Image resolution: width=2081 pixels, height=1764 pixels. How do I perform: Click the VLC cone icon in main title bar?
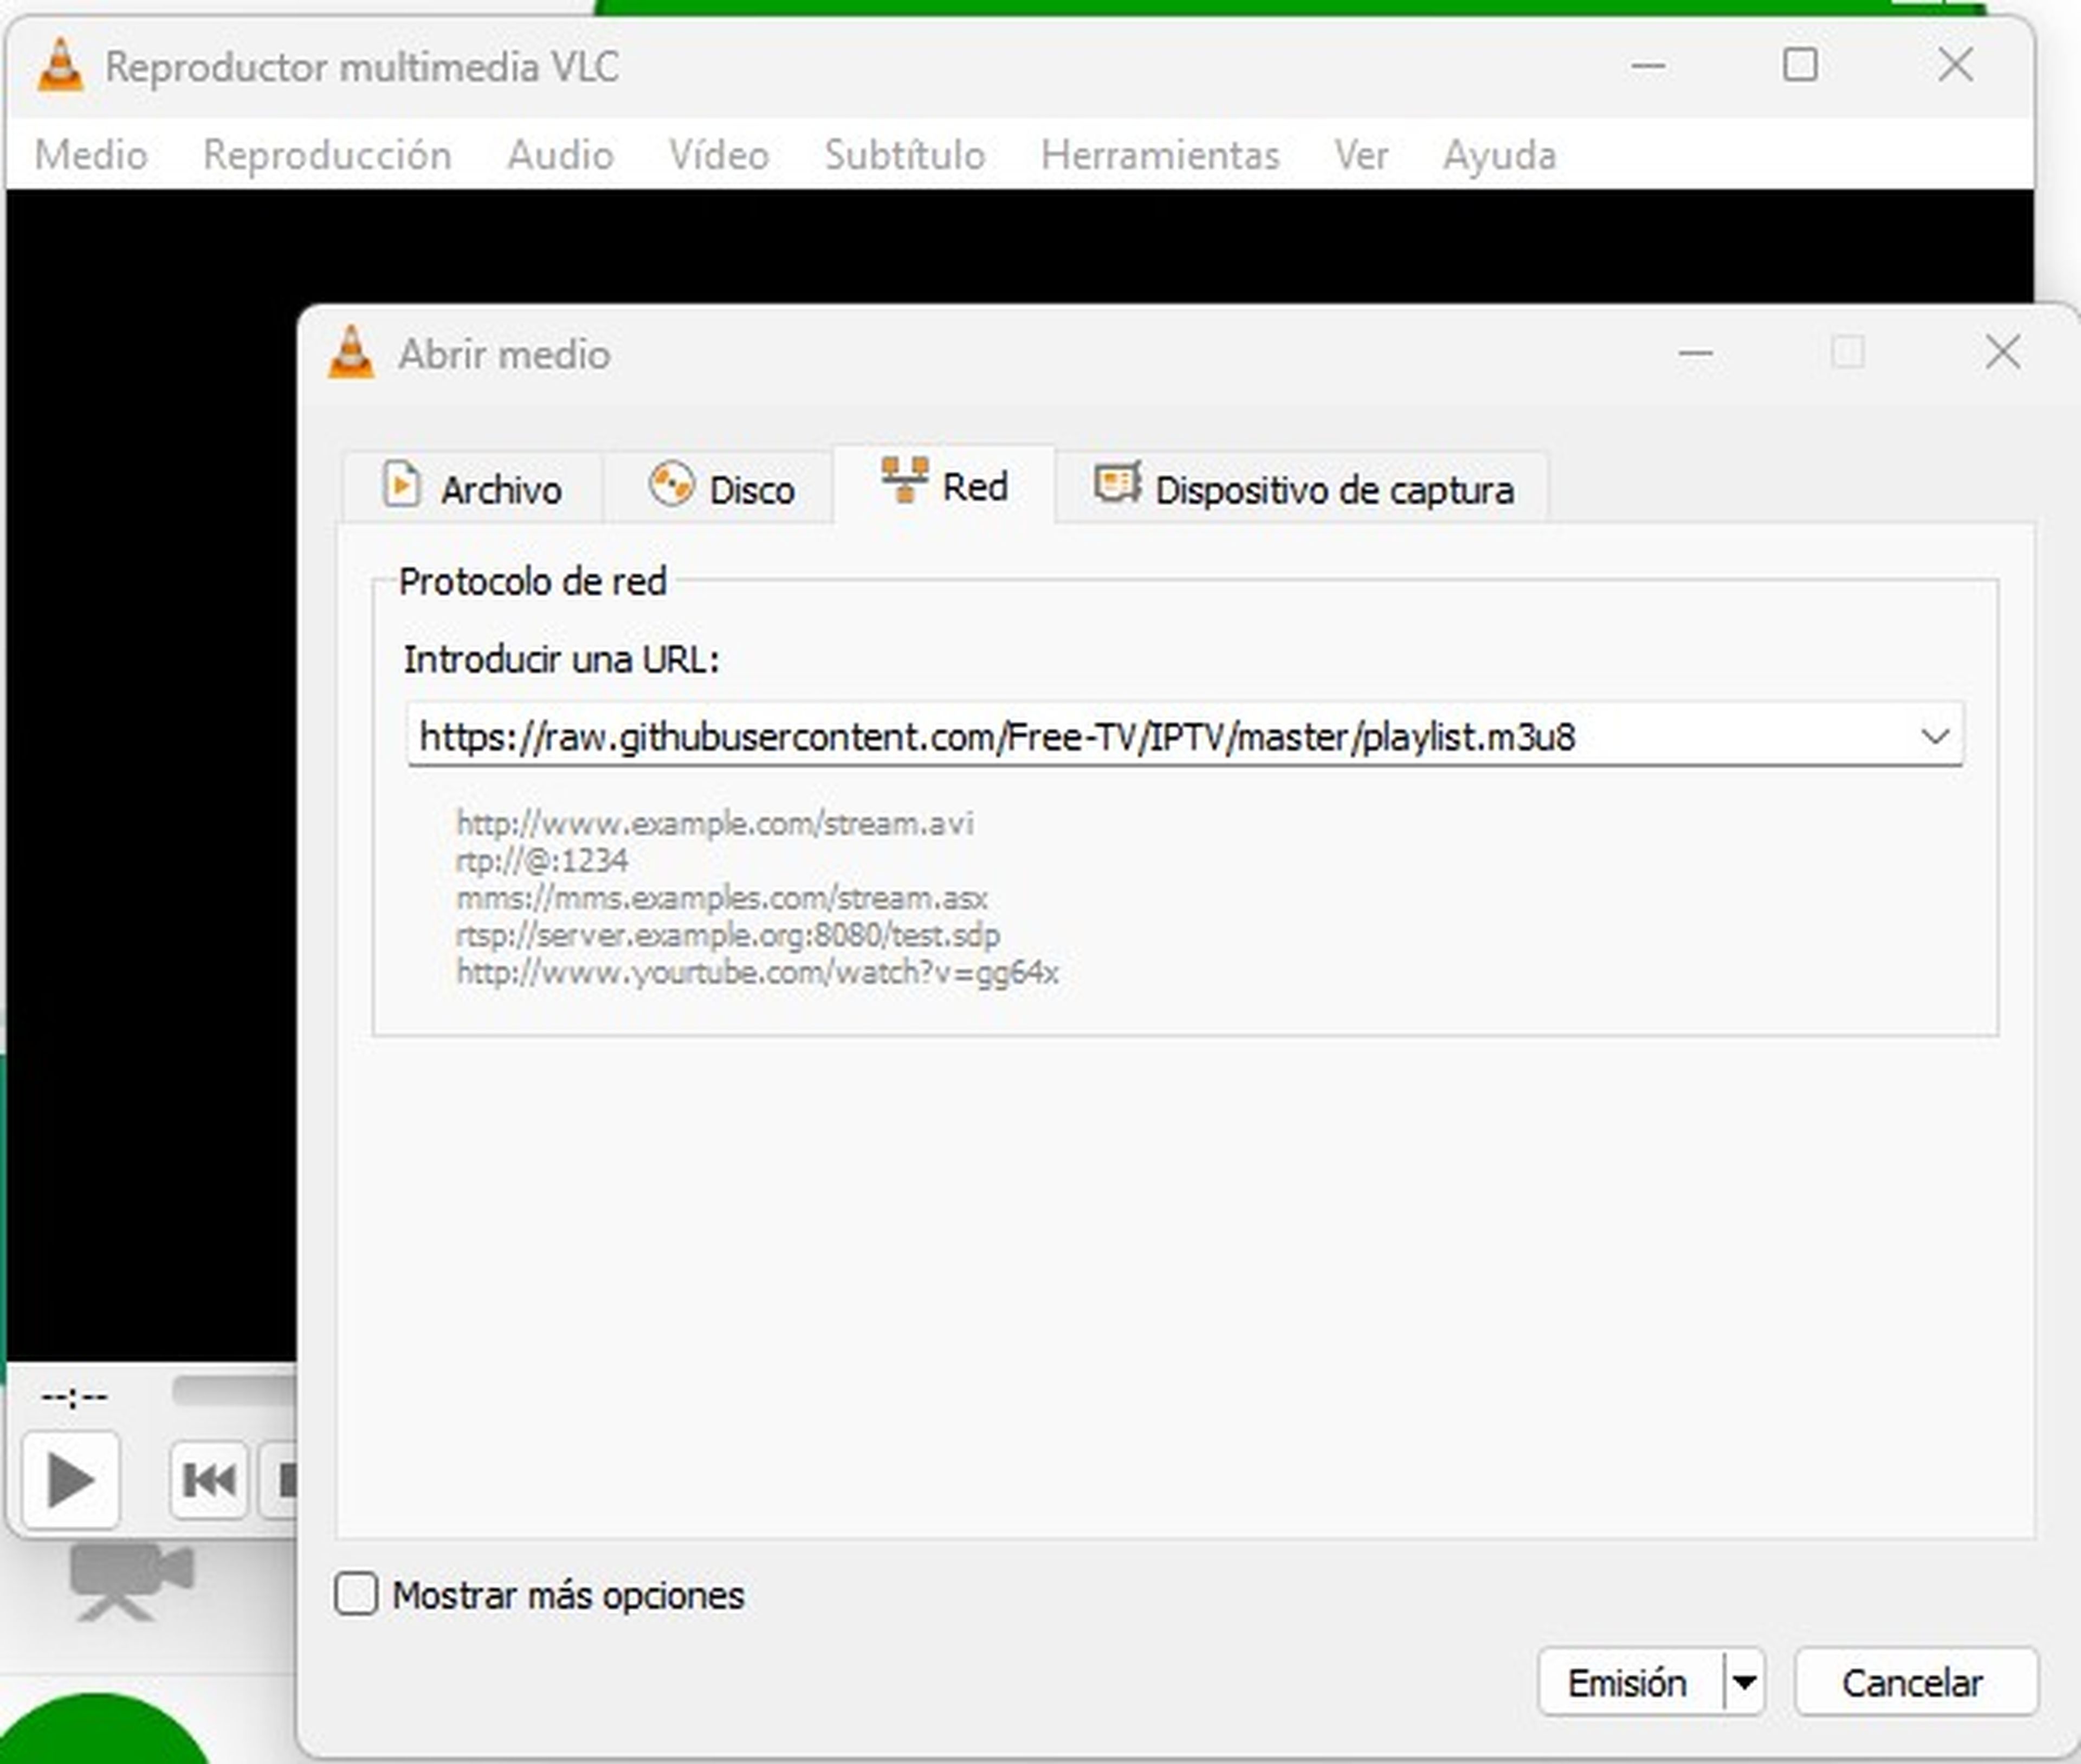(60, 66)
